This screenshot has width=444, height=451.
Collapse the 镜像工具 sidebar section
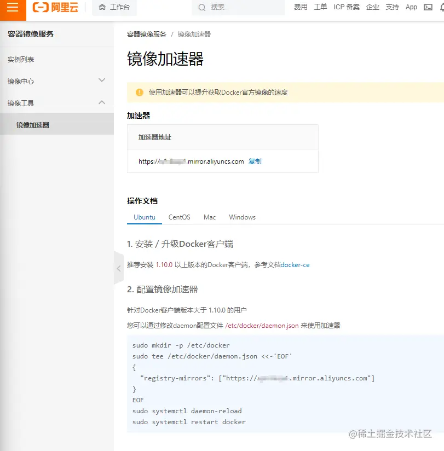click(x=57, y=103)
